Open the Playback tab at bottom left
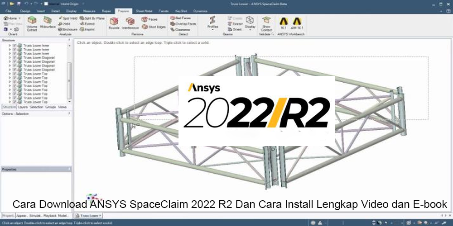Viewport: 453px width, 226px height. tap(50, 216)
